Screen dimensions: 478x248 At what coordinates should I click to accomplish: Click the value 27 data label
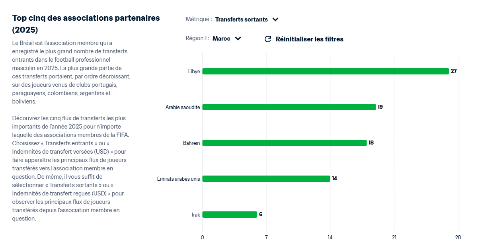point(454,71)
